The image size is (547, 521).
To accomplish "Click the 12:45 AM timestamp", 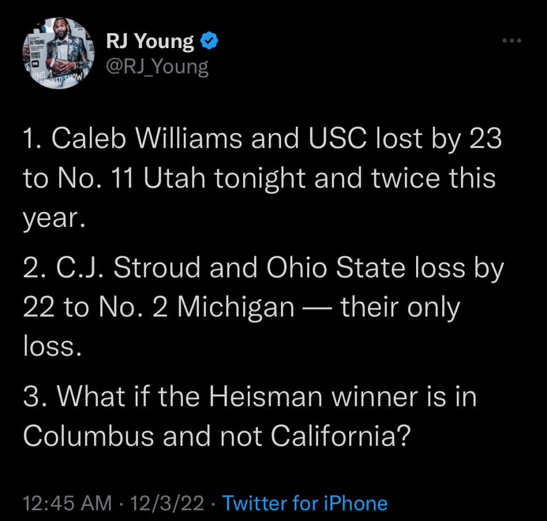I will (x=68, y=503).
